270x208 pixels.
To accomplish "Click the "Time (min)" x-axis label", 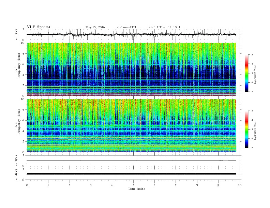I will coord(136,189).
